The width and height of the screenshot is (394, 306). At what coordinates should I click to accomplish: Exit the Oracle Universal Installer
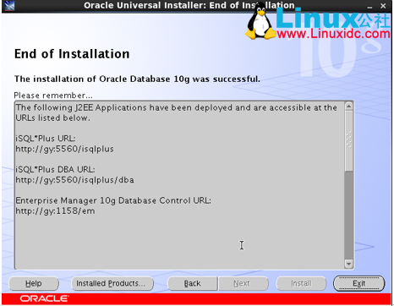[358, 283]
